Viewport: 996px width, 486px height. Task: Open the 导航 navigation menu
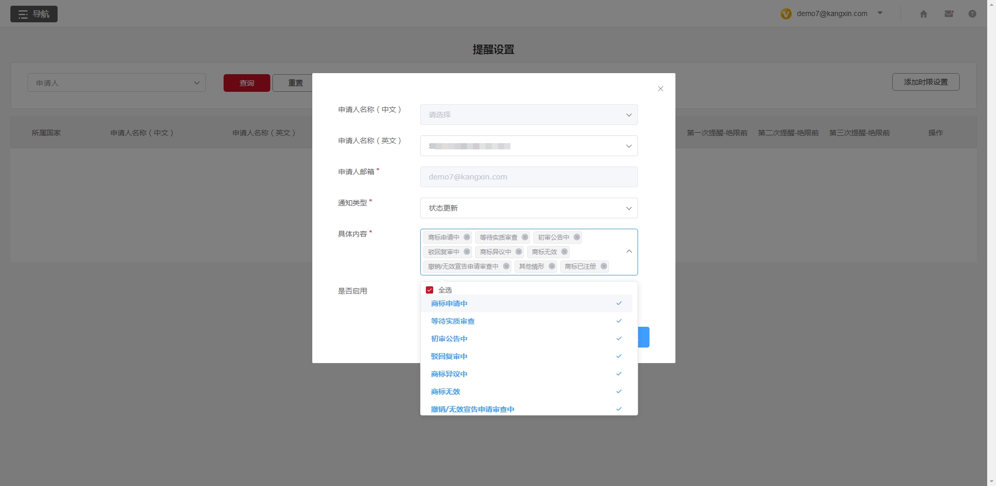tap(33, 14)
